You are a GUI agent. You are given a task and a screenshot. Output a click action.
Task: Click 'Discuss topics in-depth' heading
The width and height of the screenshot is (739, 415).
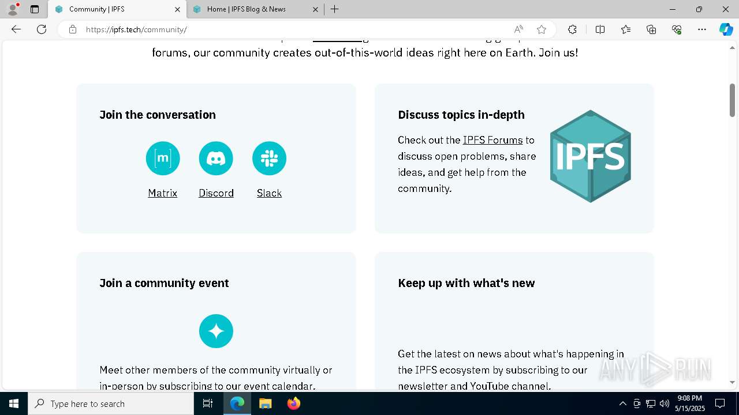pos(461,115)
